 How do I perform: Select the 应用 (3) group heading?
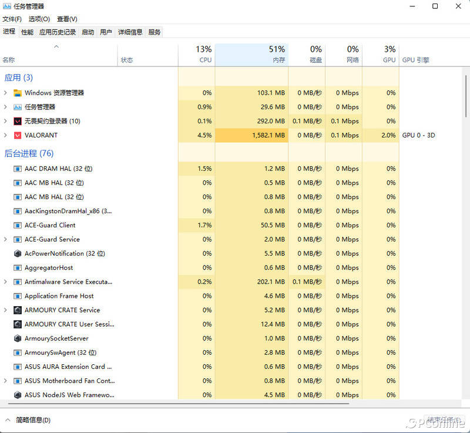(19, 78)
